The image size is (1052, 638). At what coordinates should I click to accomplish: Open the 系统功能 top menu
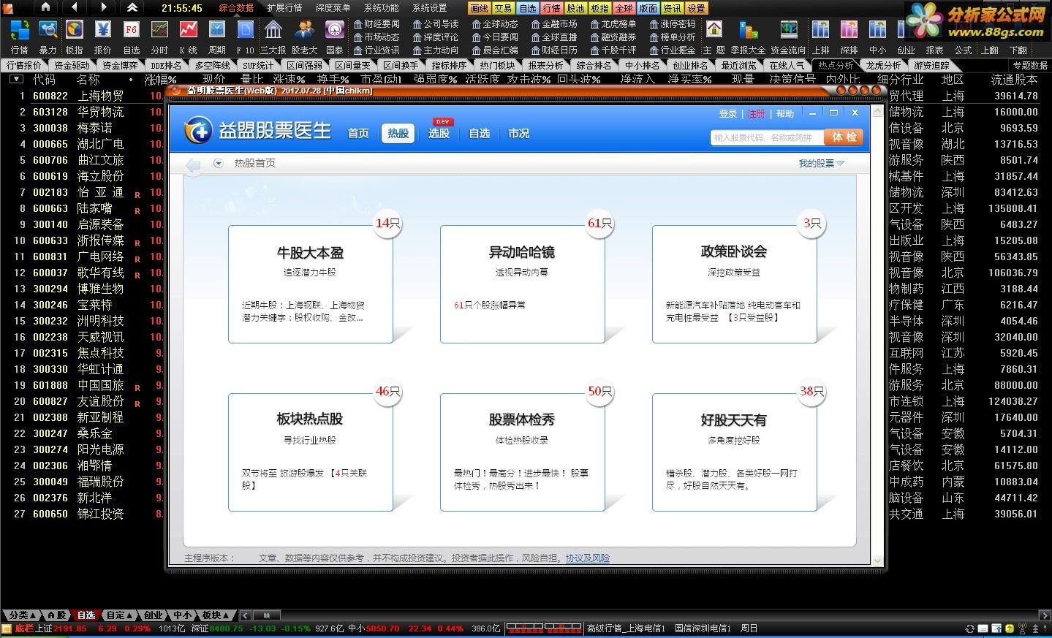(382, 8)
